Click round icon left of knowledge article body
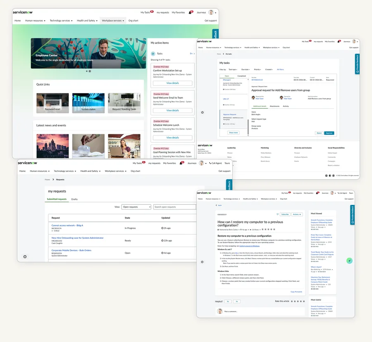372x342 pixels. (x=202, y=262)
